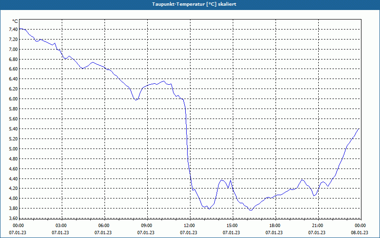
Task: Click the 6,80 y-axis value
Action: 14,59
